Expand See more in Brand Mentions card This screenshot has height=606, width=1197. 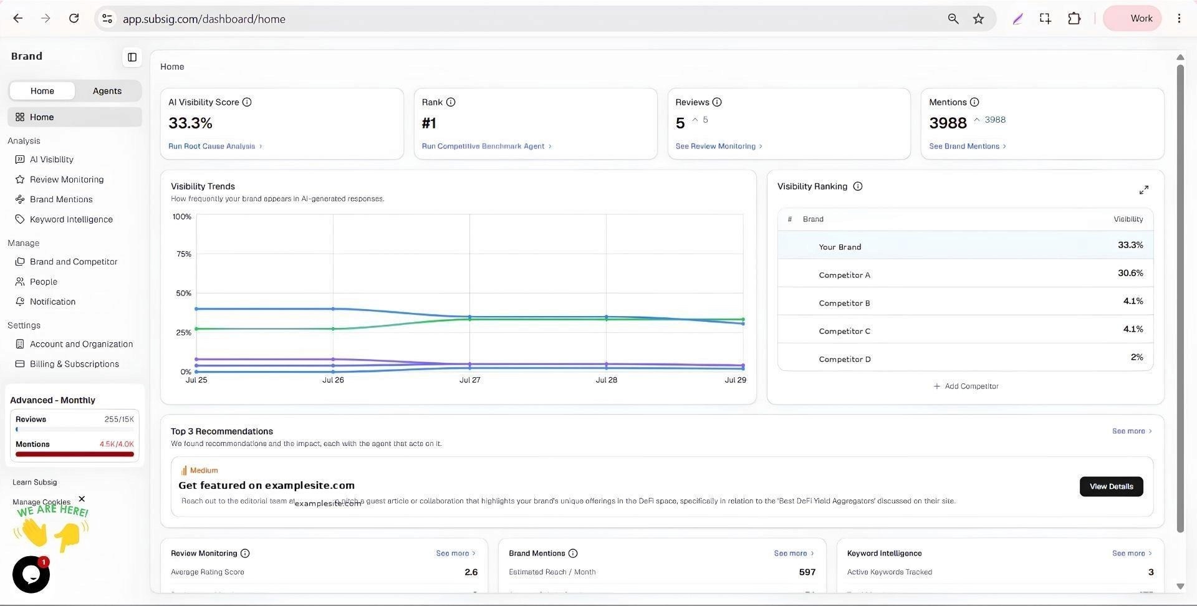coord(794,554)
